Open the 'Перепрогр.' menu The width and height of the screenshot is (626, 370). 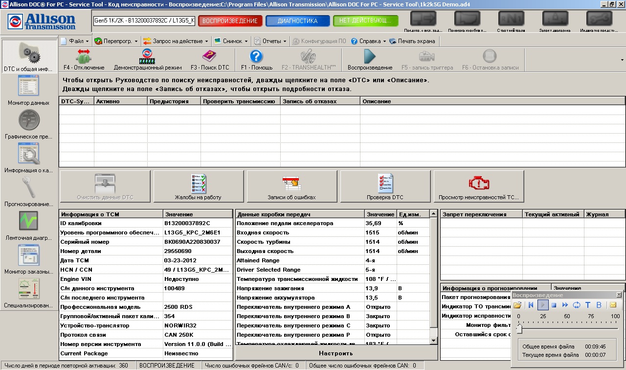[116, 41]
